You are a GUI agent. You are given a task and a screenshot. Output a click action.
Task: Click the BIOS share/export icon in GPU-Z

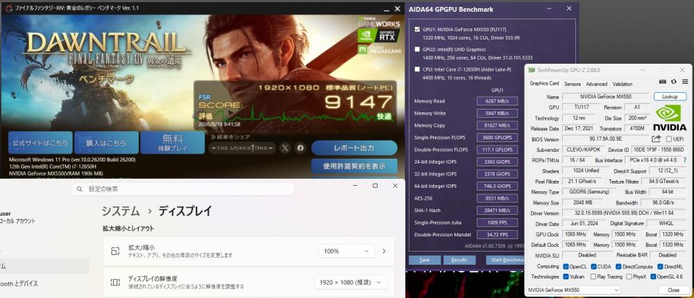point(656,139)
